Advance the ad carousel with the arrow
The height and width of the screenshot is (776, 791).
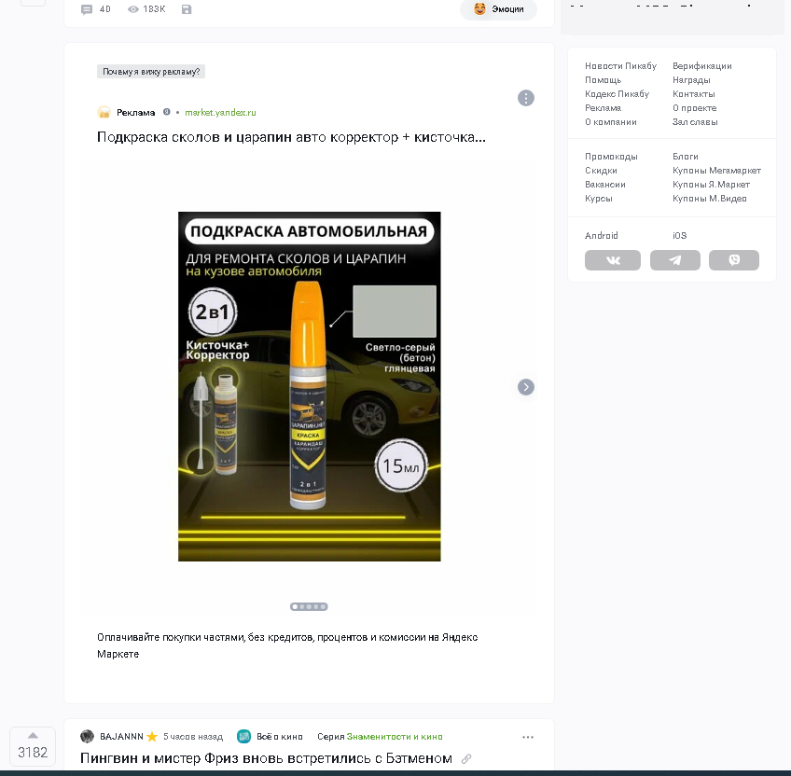click(x=526, y=386)
